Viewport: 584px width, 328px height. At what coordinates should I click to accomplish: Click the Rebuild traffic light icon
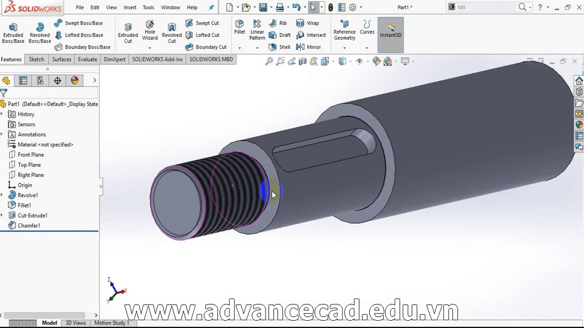point(330,7)
